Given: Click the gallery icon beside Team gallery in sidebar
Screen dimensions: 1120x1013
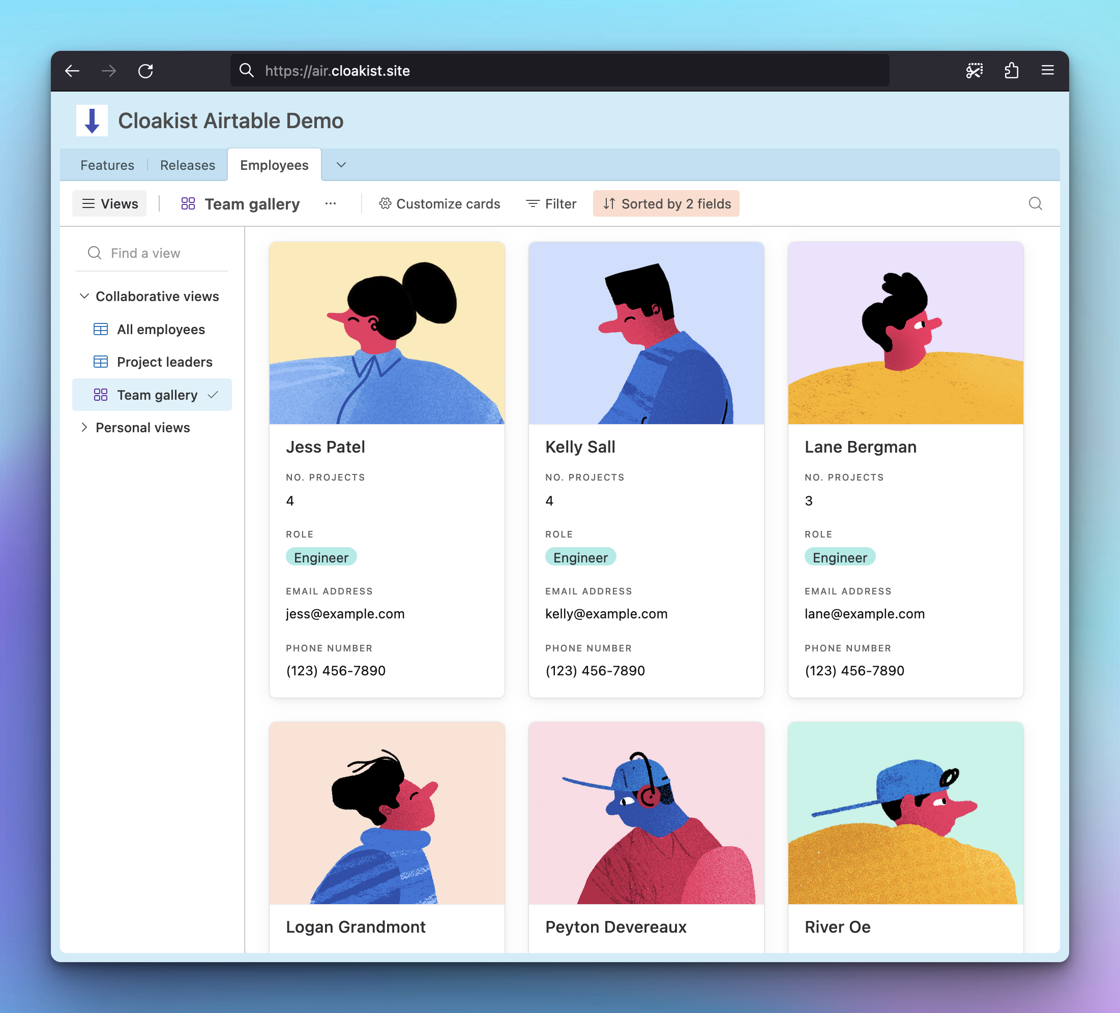Looking at the screenshot, I should (x=101, y=395).
